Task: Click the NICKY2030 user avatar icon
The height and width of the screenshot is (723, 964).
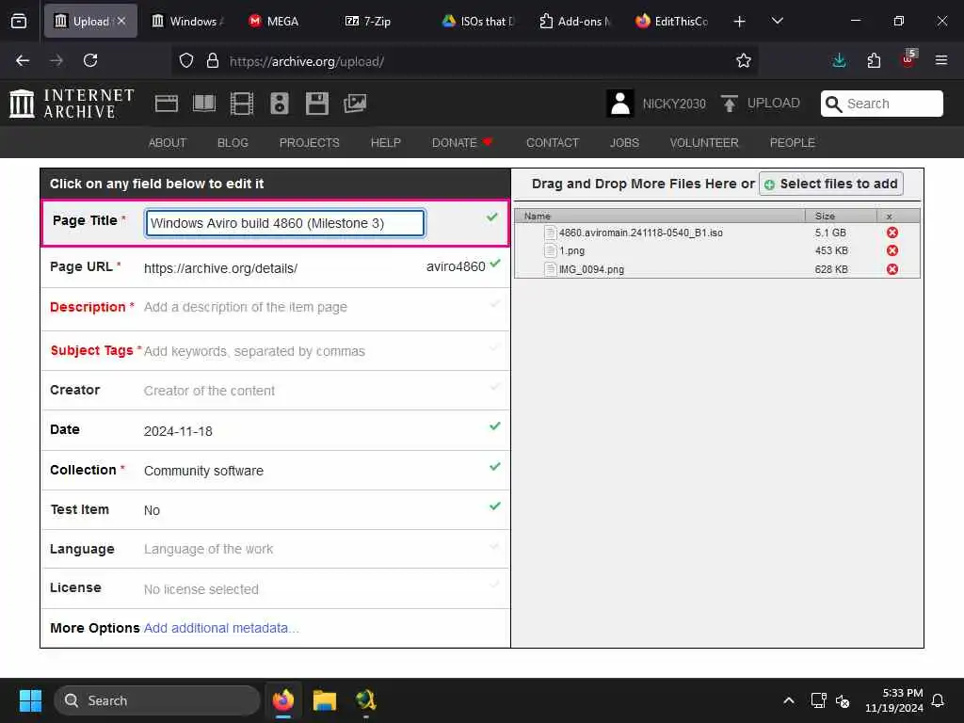Action: pyautogui.click(x=620, y=104)
